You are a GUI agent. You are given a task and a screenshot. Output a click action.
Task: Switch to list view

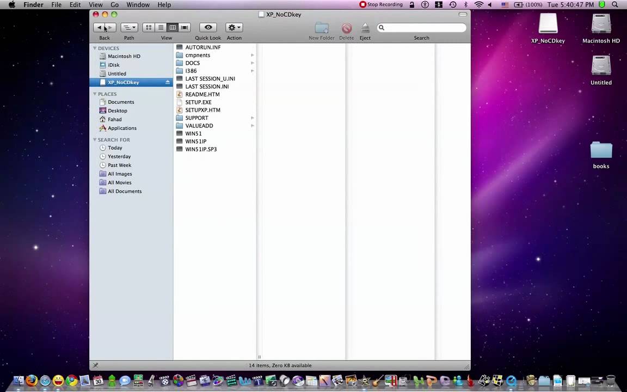pos(161,28)
